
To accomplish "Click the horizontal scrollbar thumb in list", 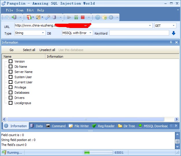I will [x=86, y=119].
